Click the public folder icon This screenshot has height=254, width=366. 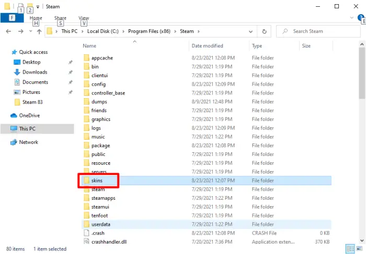pyautogui.click(x=87, y=154)
